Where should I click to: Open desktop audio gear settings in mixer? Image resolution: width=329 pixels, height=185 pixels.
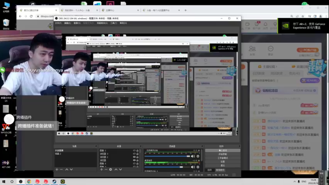tap(198, 167)
